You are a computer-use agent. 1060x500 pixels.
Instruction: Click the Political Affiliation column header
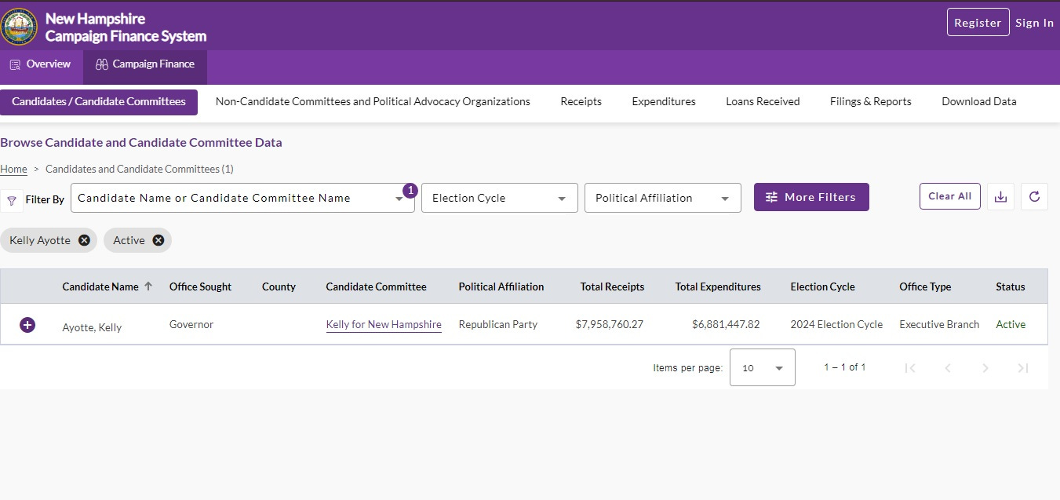(x=501, y=286)
